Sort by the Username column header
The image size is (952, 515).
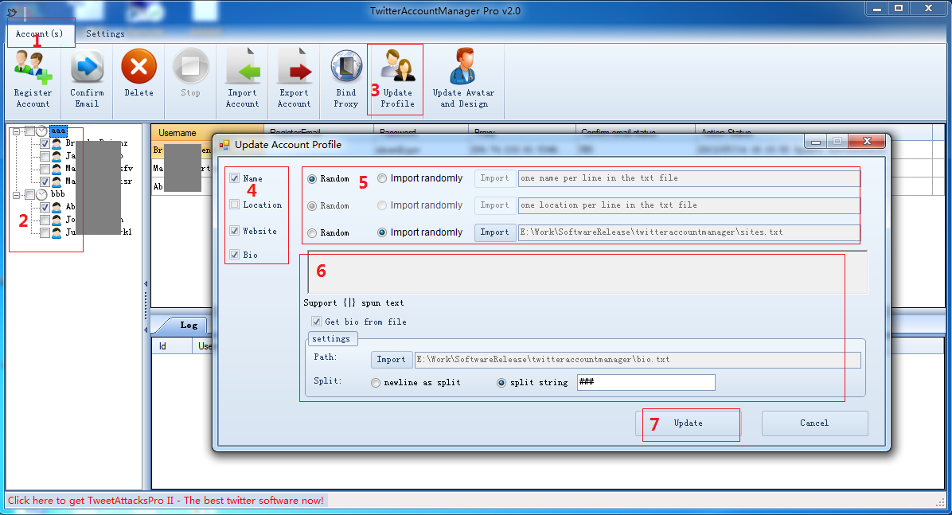coord(207,132)
